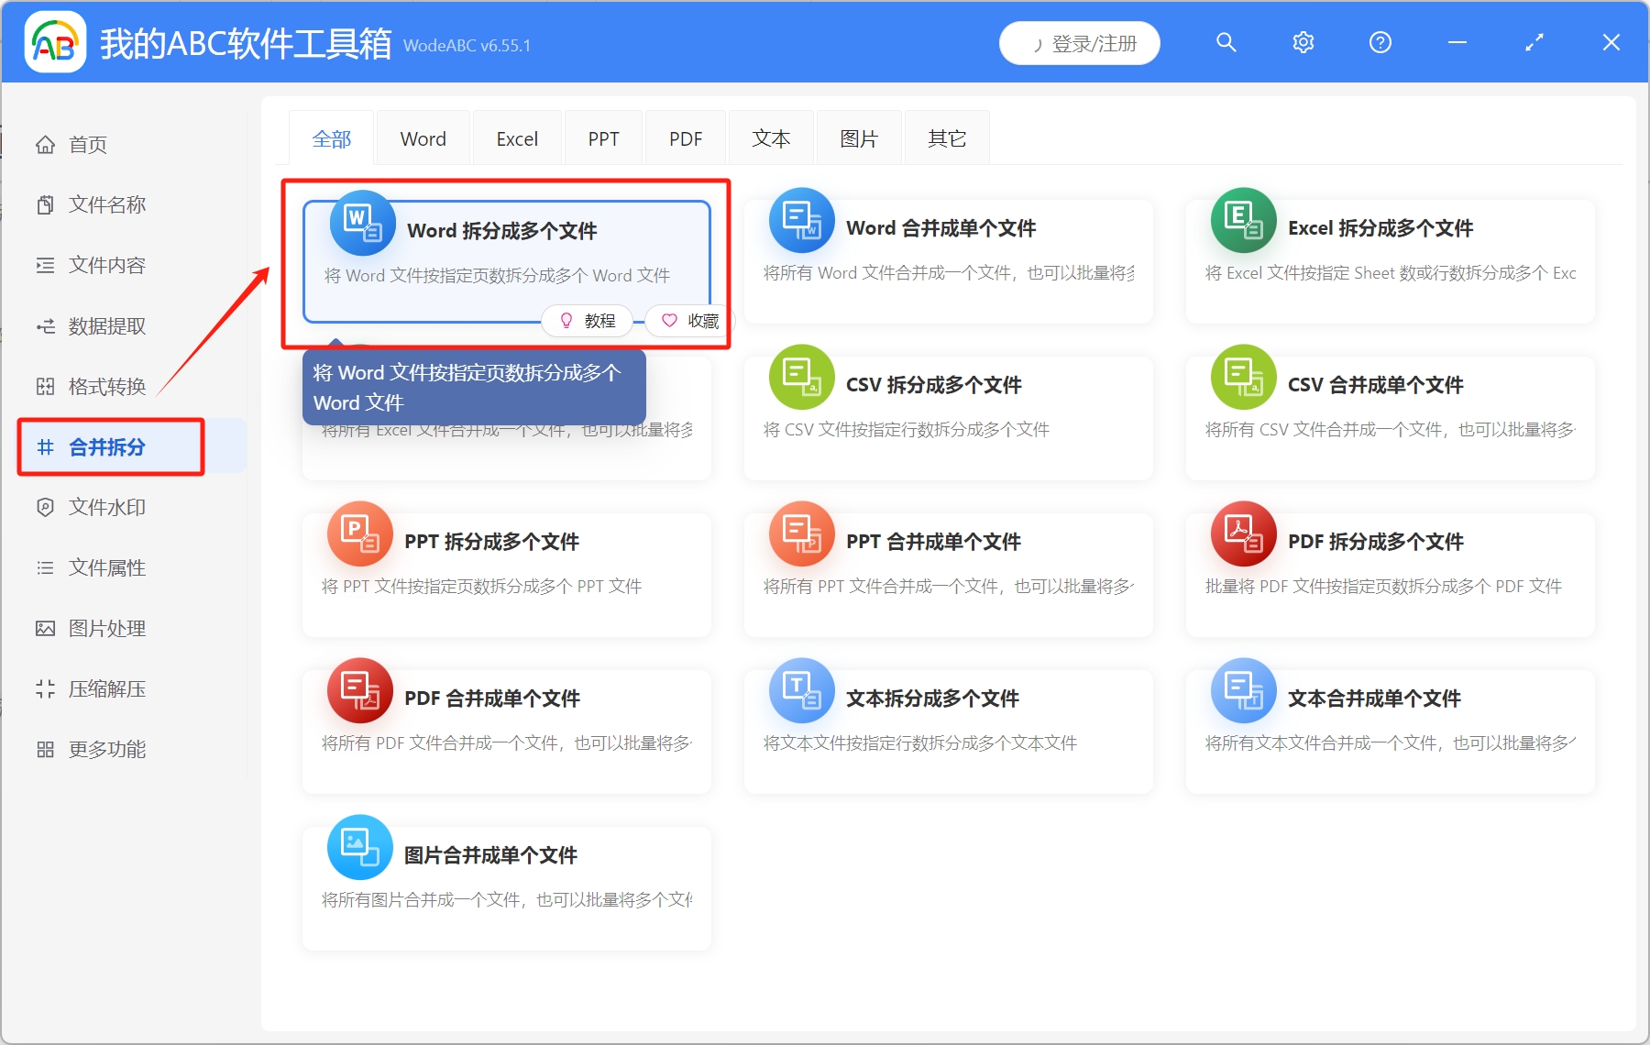Switch to the Word tab
Screen dimensions: 1650x1045
[x=423, y=137]
